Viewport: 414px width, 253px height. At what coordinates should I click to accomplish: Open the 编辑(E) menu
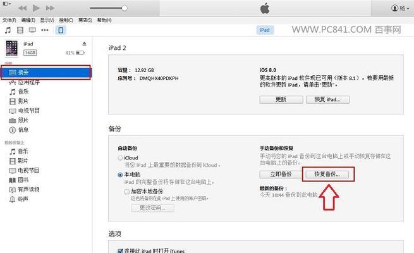pos(28,20)
